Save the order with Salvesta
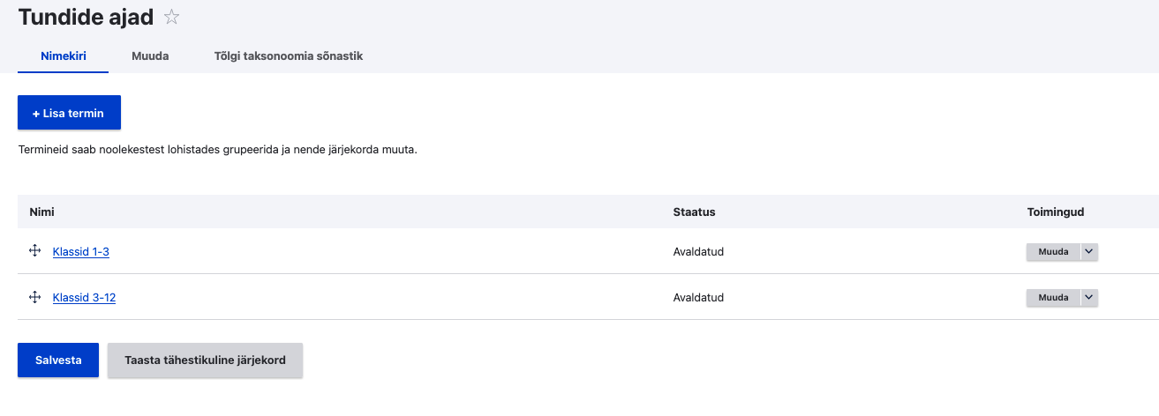Screen dimensions: 1159x416 point(58,360)
